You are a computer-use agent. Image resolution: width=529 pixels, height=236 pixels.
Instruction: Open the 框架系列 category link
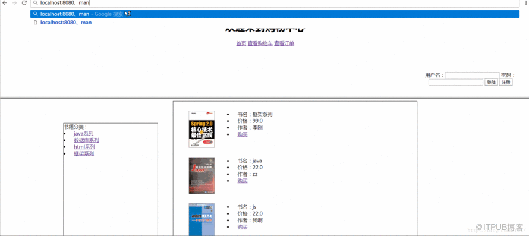(x=84, y=153)
